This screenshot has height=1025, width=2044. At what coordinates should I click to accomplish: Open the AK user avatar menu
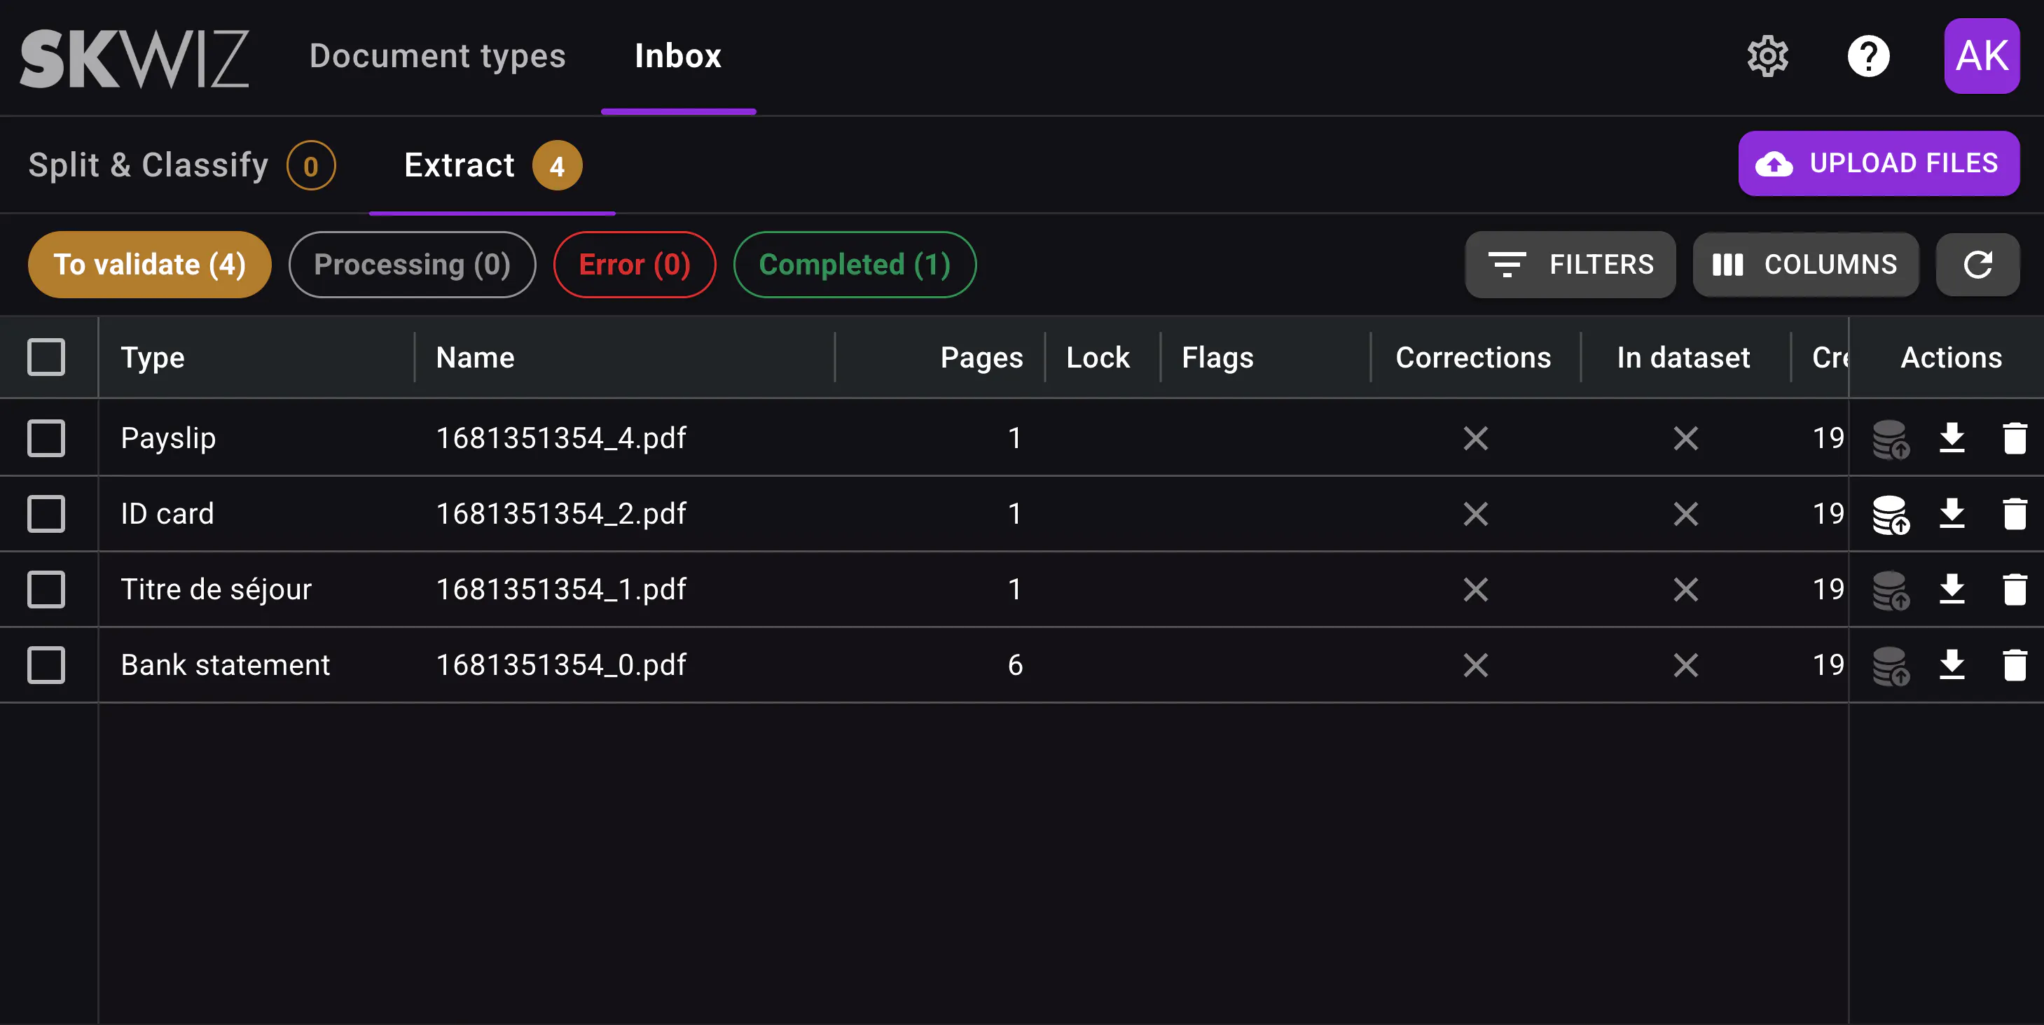pyautogui.click(x=1980, y=56)
